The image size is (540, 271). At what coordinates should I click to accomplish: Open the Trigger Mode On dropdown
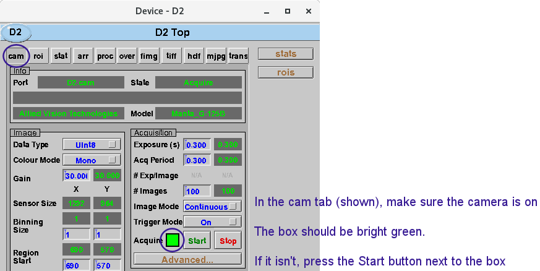[x=212, y=222]
